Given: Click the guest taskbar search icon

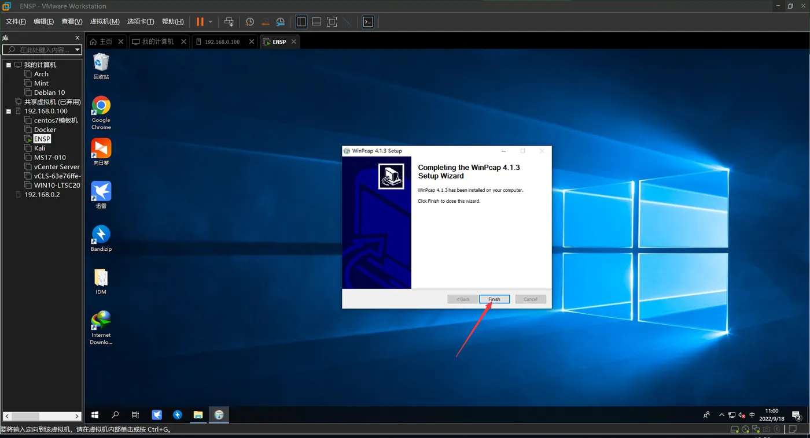Looking at the screenshot, I should click(115, 414).
